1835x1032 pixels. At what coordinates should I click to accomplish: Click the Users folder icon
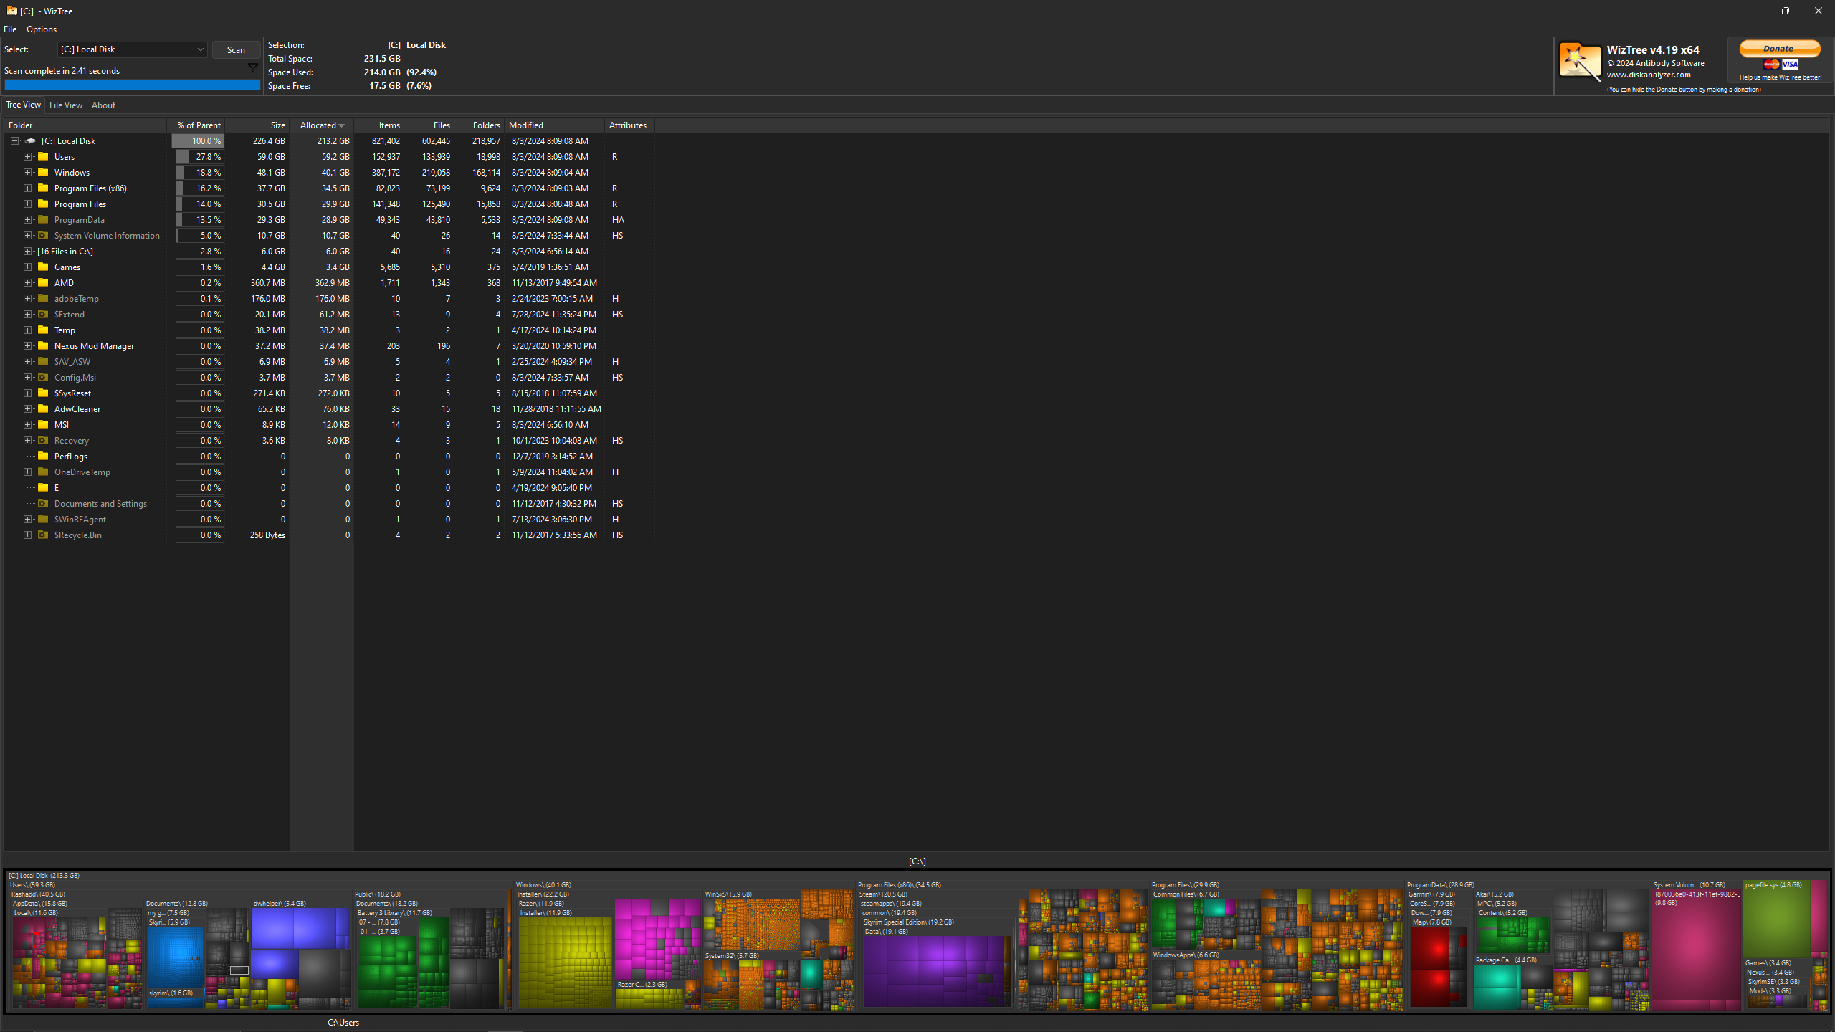[x=43, y=156]
